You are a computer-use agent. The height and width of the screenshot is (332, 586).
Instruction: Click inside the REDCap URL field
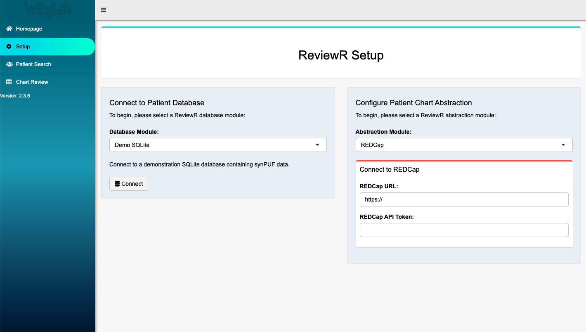[x=464, y=199]
